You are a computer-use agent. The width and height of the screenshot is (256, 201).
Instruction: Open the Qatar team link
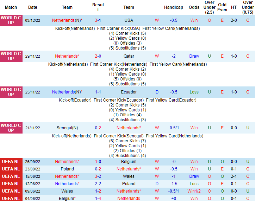pos(129,56)
